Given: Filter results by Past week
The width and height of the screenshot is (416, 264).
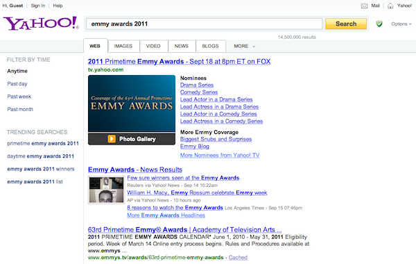Looking at the screenshot, I should 19,97.
